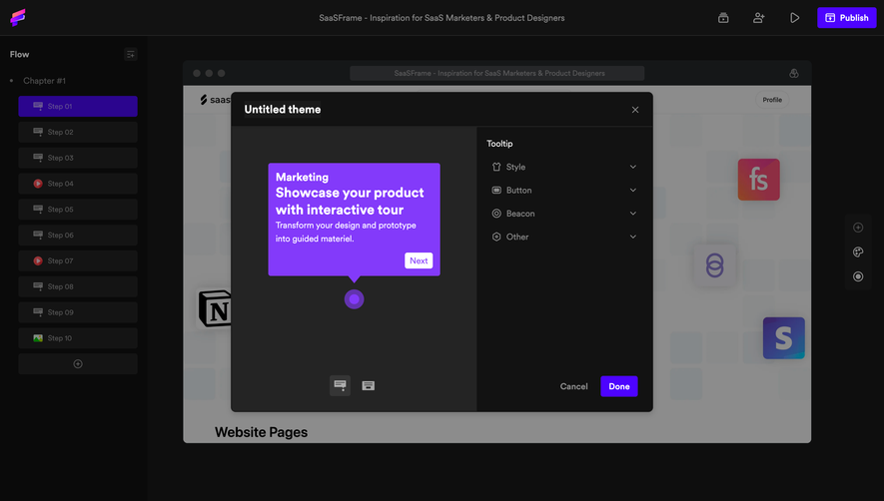Click the S app thumbnail
884x501 pixels.
pos(784,338)
